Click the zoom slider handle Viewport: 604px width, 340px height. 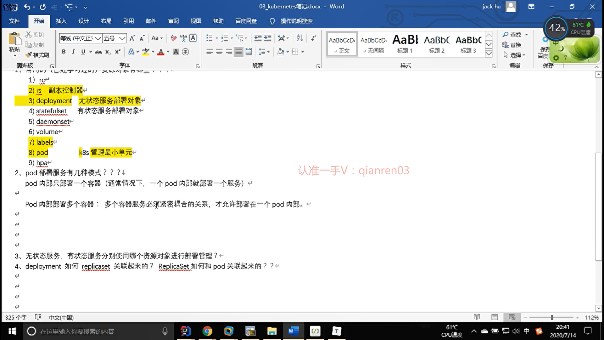click(552, 317)
